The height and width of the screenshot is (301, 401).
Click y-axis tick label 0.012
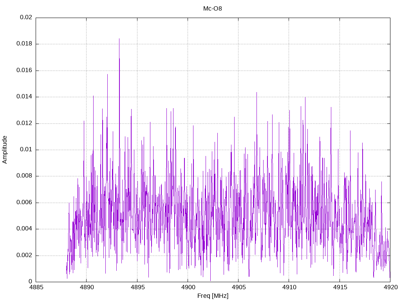[x=24, y=123]
